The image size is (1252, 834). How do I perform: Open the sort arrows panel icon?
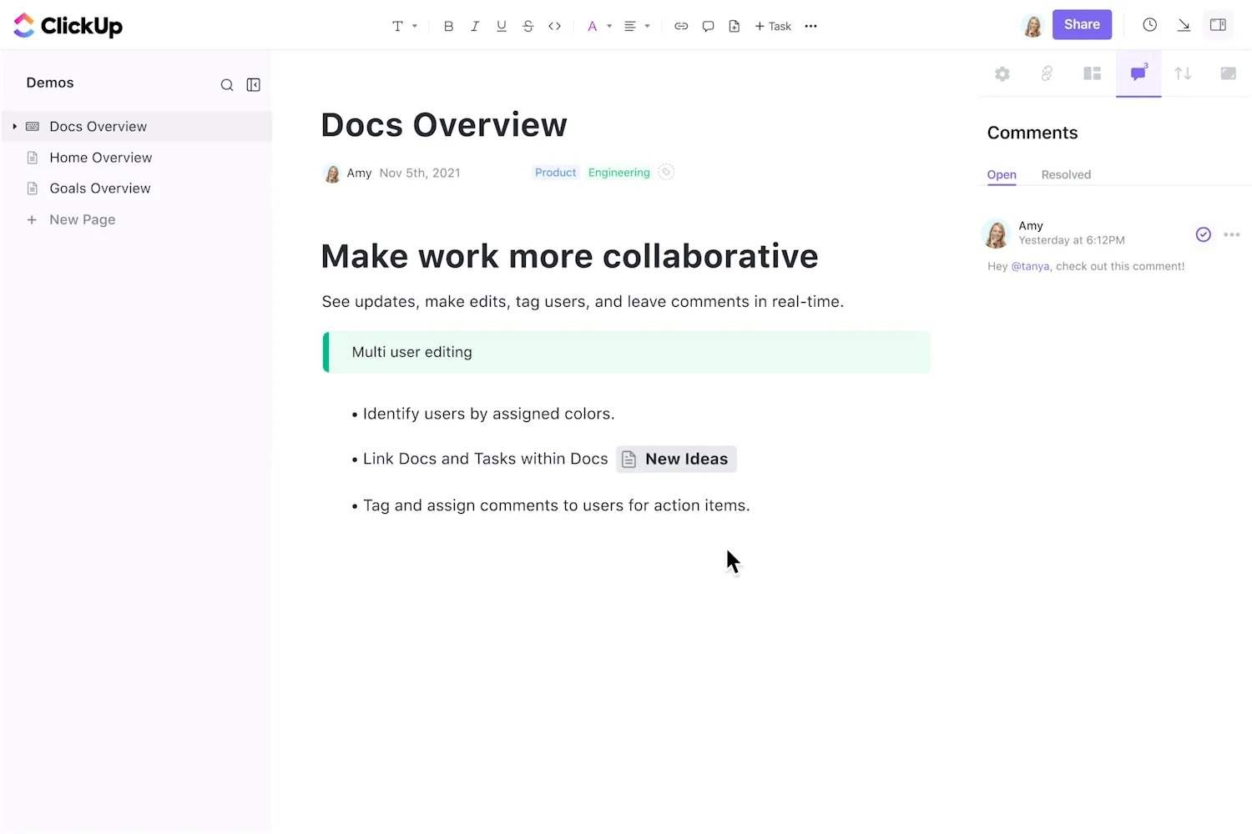[x=1183, y=73]
